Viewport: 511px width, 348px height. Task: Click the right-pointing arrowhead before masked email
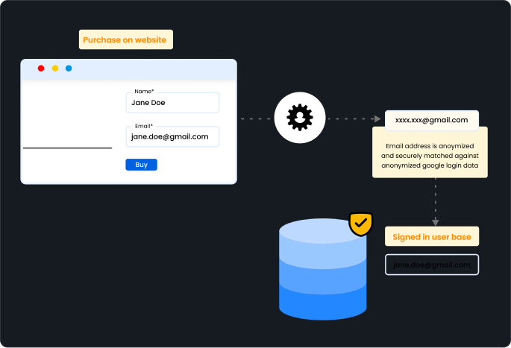click(x=377, y=118)
